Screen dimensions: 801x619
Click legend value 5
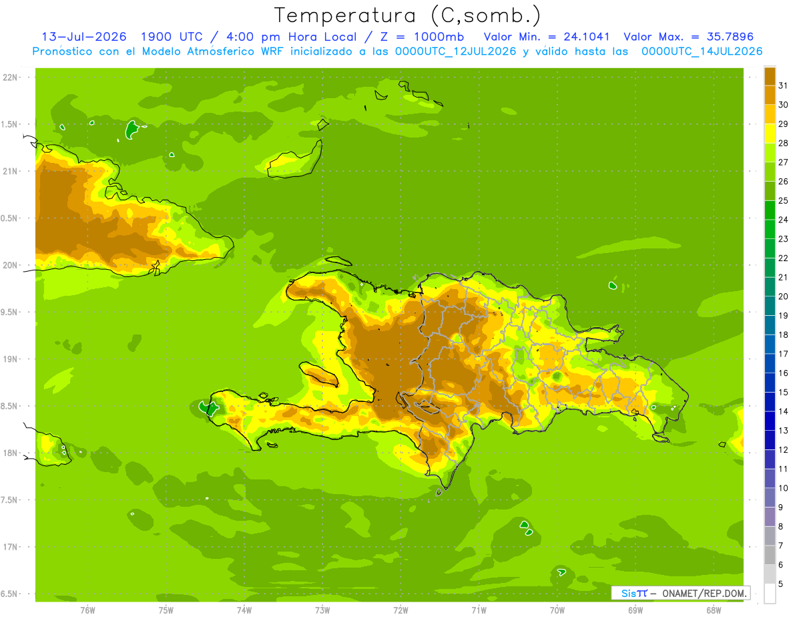point(781,584)
